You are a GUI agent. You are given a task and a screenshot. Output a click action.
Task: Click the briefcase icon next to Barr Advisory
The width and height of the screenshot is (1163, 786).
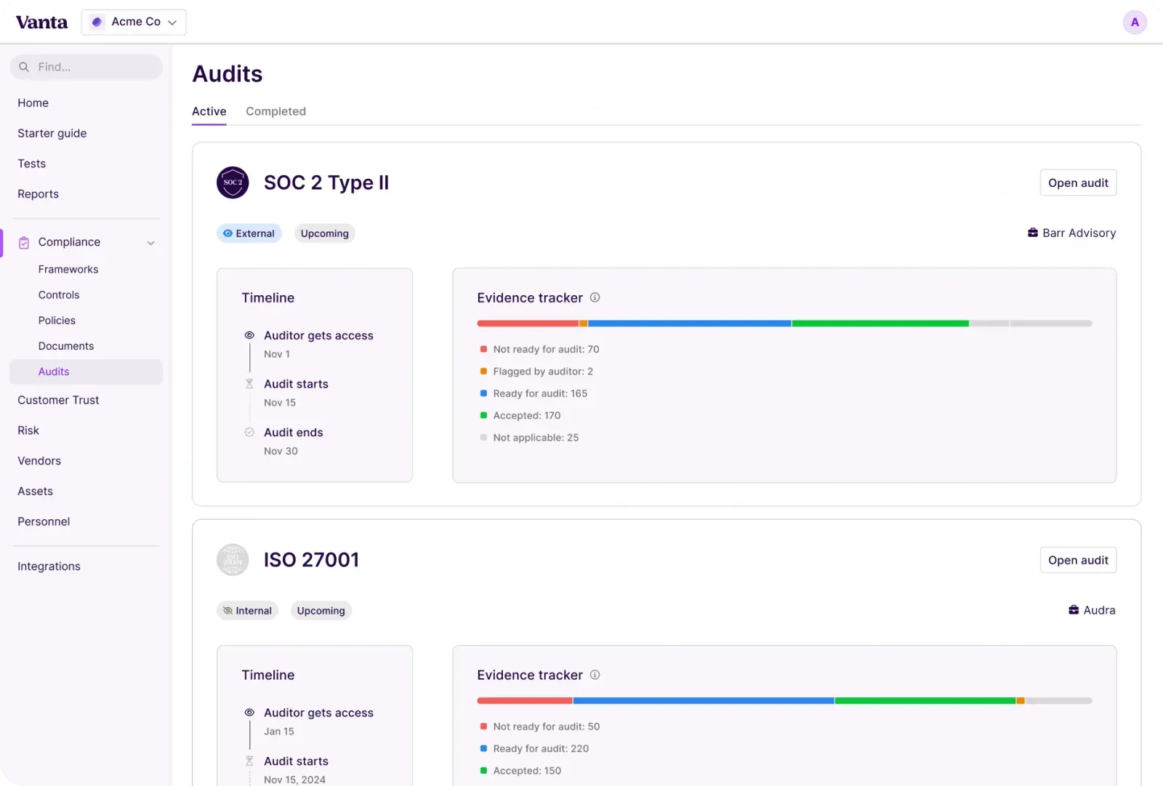[1033, 233]
